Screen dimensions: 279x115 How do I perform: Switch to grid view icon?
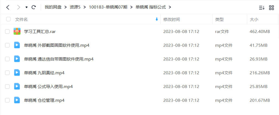[x=271, y=8]
